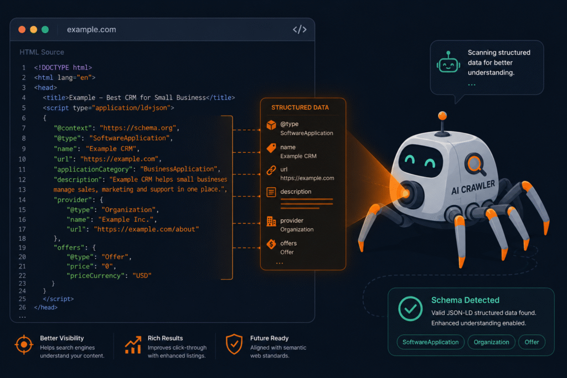Click the "url": "https://example.com" code line
The width and height of the screenshot is (567, 378).
107,159
